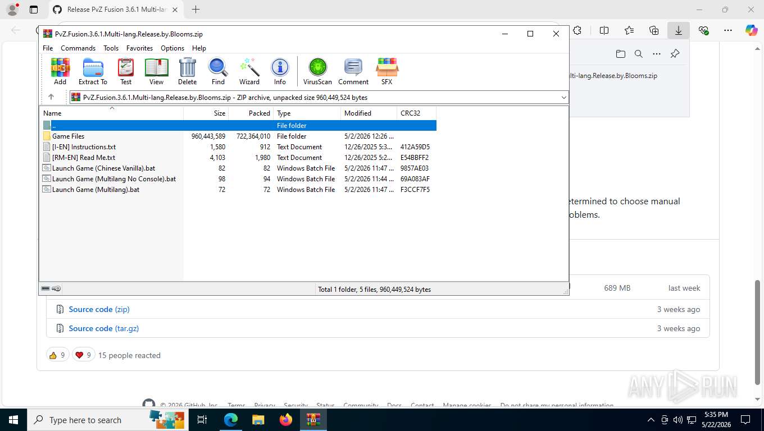Show archive Info

[280, 71]
